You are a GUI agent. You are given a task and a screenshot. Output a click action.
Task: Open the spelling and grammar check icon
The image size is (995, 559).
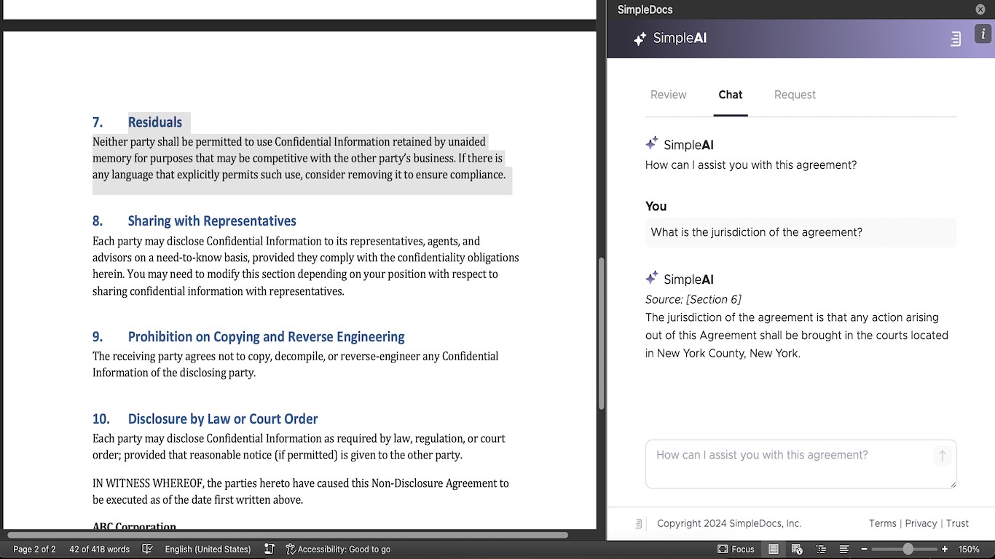pyautogui.click(x=147, y=549)
